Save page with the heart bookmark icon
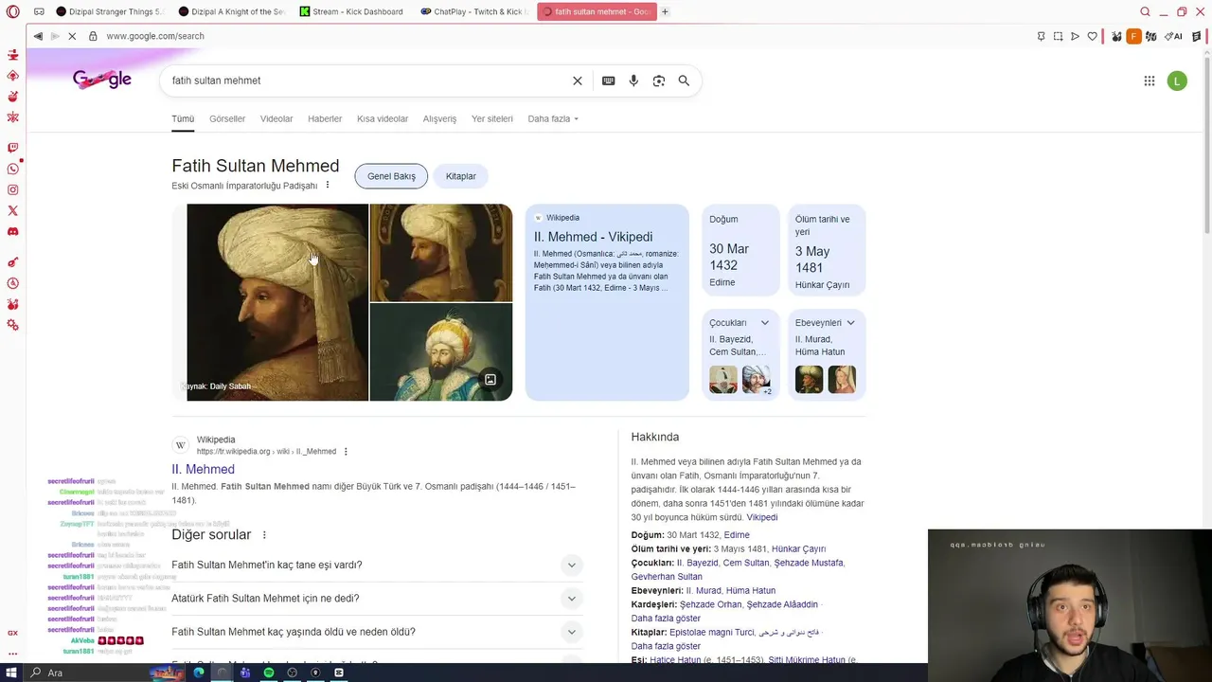 [x=1092, y=36]
